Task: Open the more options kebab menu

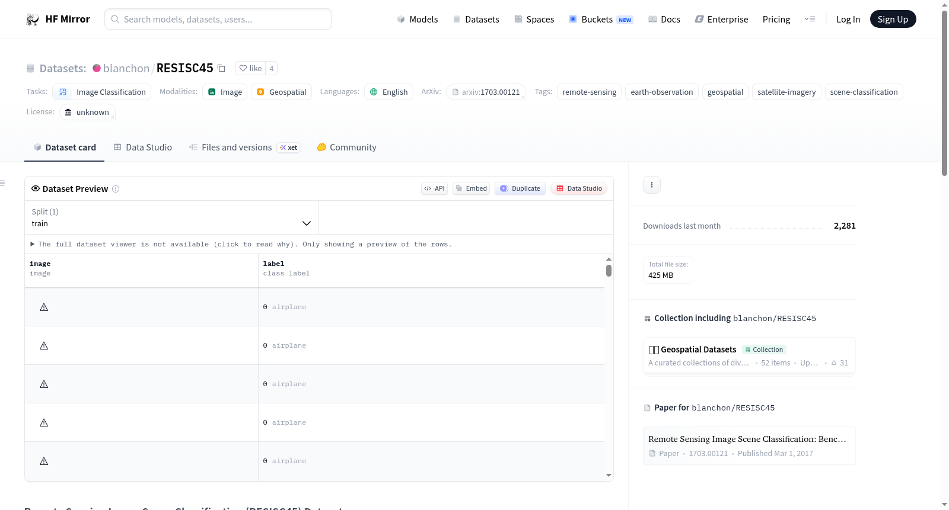Action: coord(652,185)
